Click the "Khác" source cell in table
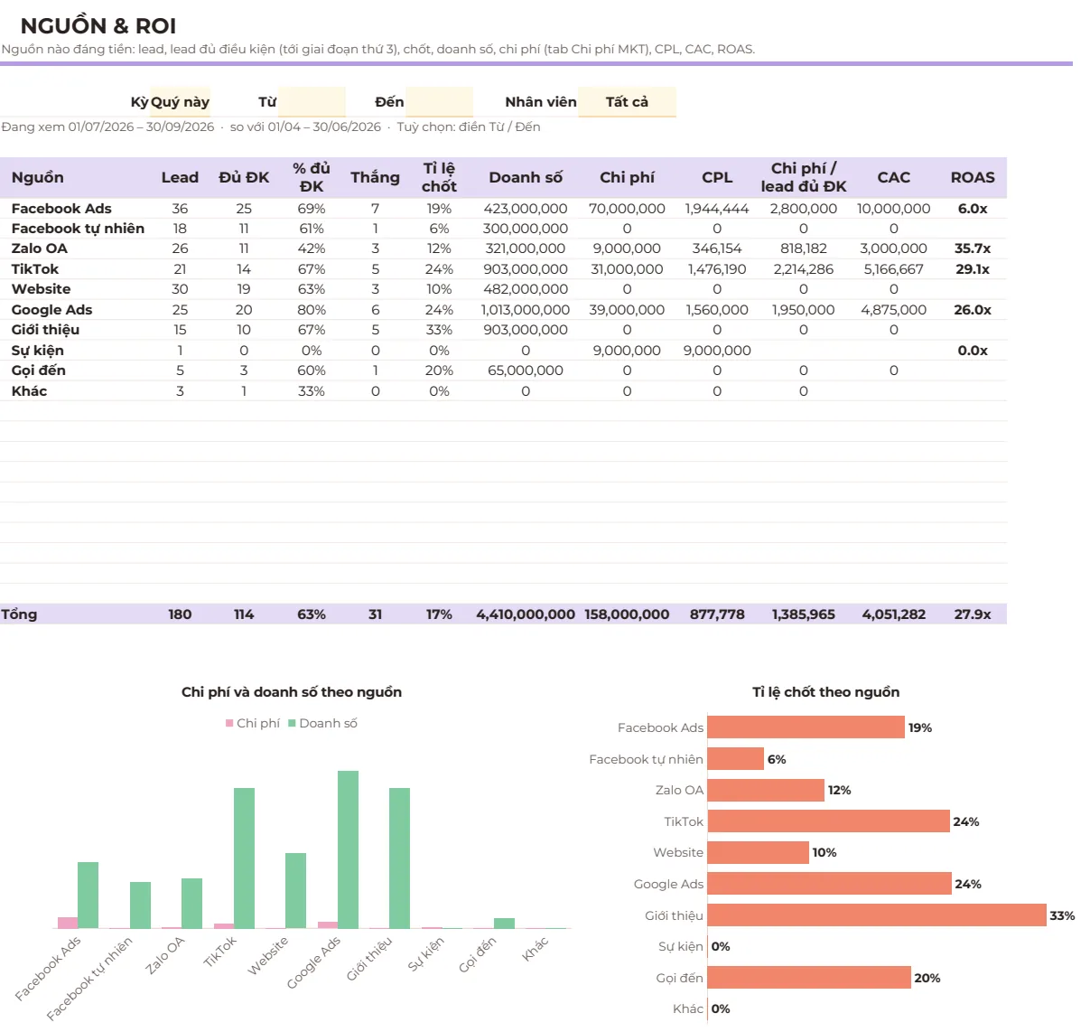 (29, 391)
